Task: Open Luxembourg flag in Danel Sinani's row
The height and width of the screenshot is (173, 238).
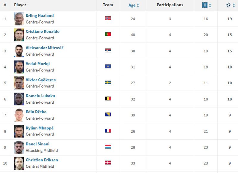Action: click(x=108, y=147)
